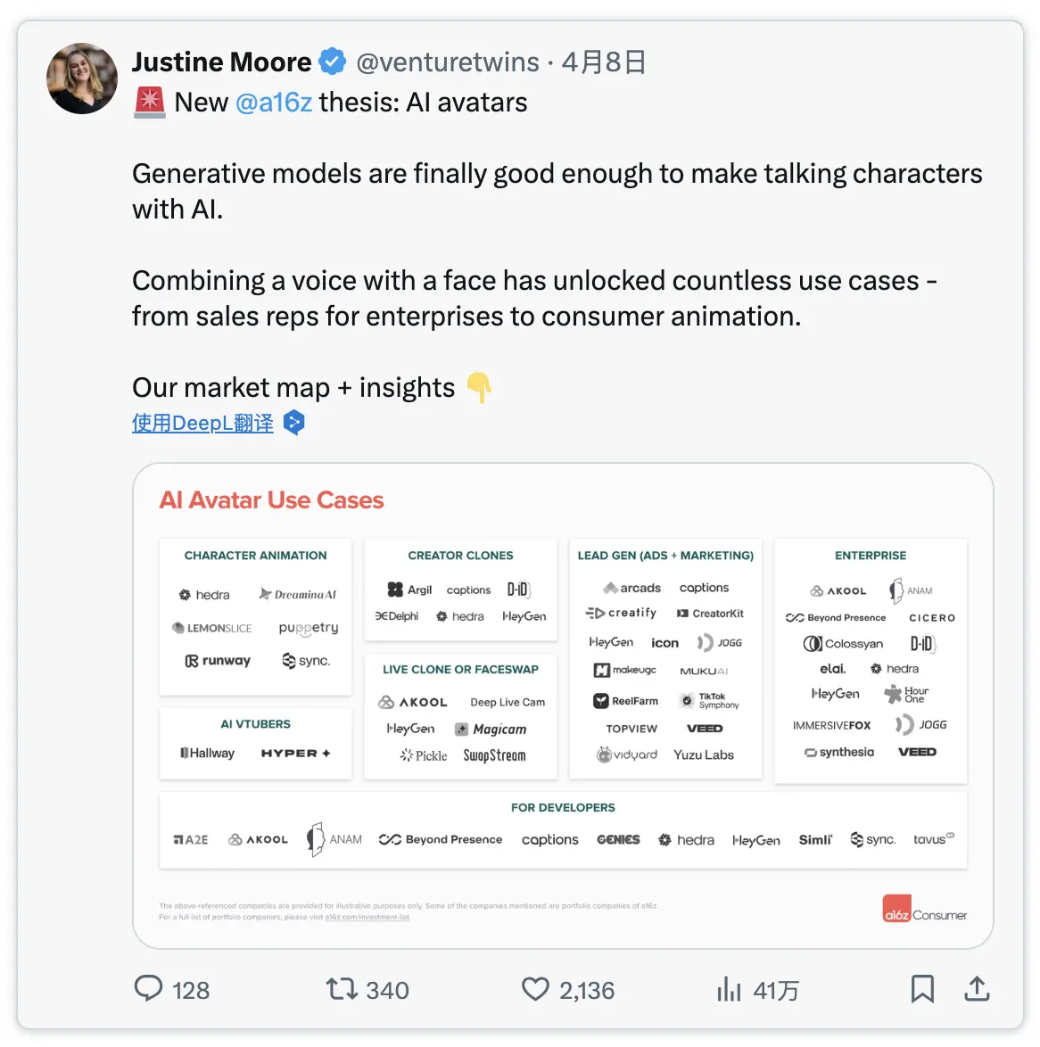This screenshot has height=1047, width=1040.
Task: Click the 340 retweets count
Action: tap(387, 990)
